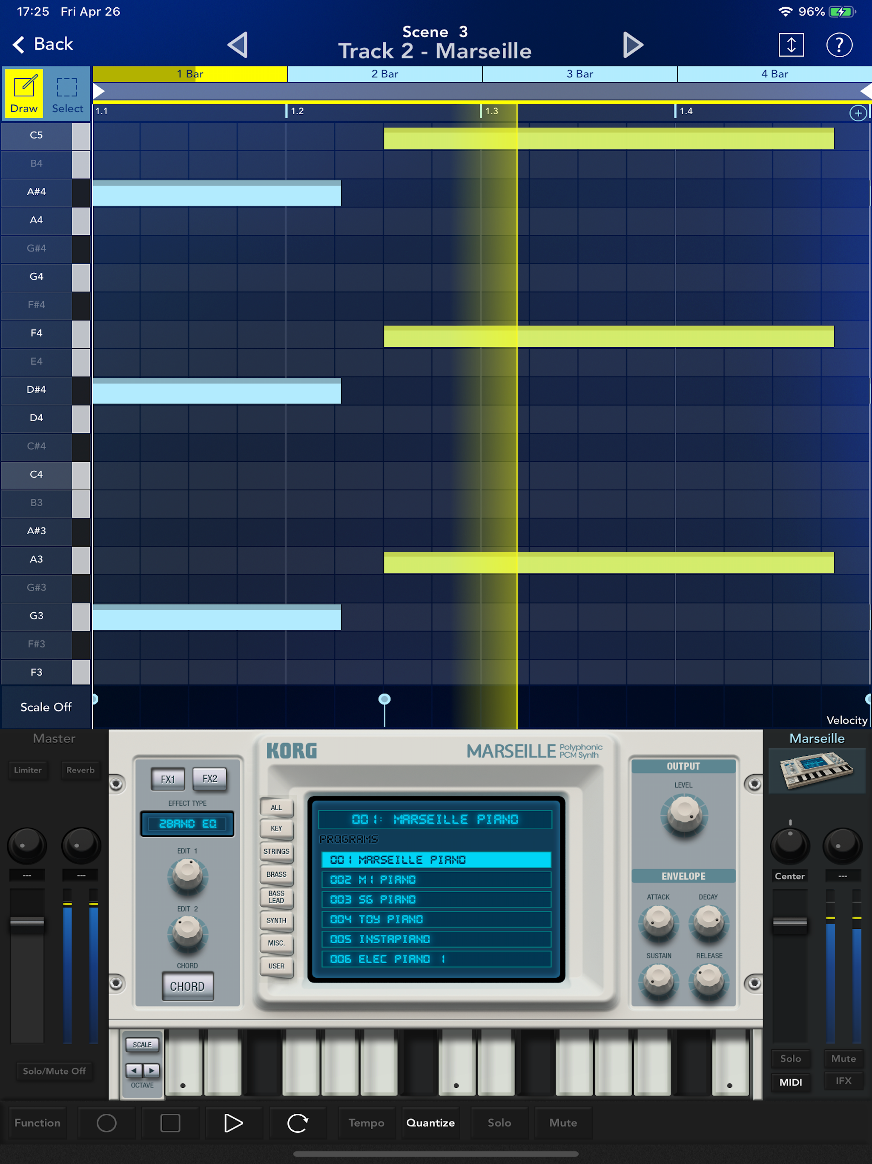Open the Scale Off selector

[46, 707]
